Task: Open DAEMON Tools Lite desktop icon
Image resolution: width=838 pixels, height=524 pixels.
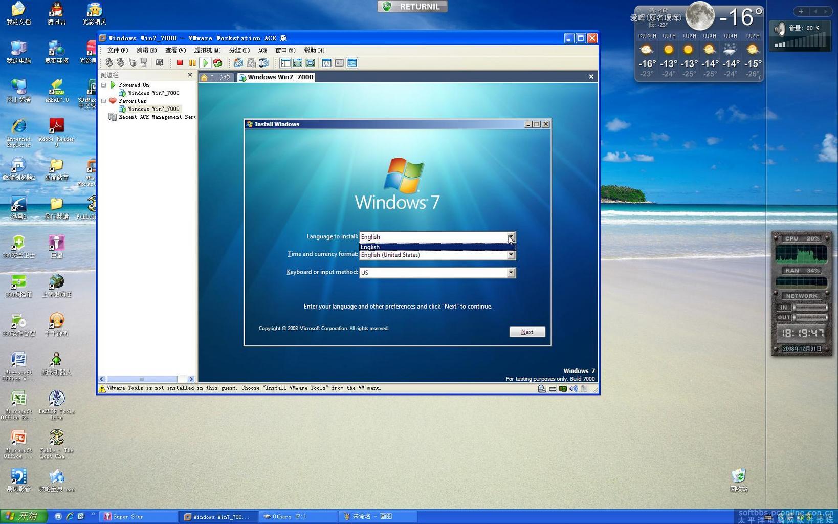Action: (56, 405)
